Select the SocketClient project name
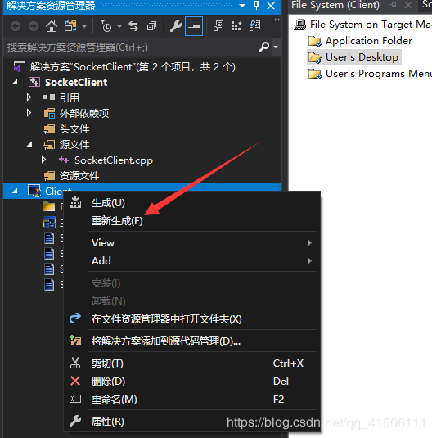Image resolution: width=432 pixels, height=438 pixels. click(76, 83)
